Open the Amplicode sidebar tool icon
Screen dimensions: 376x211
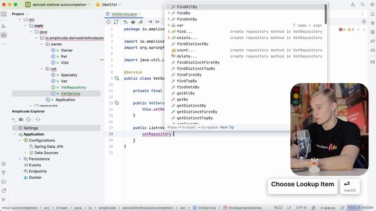pyautogui.click(x=4, y=35)
